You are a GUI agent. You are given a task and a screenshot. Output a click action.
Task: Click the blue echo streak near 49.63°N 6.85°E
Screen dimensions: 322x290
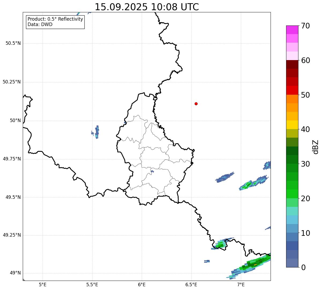(225, 177)
